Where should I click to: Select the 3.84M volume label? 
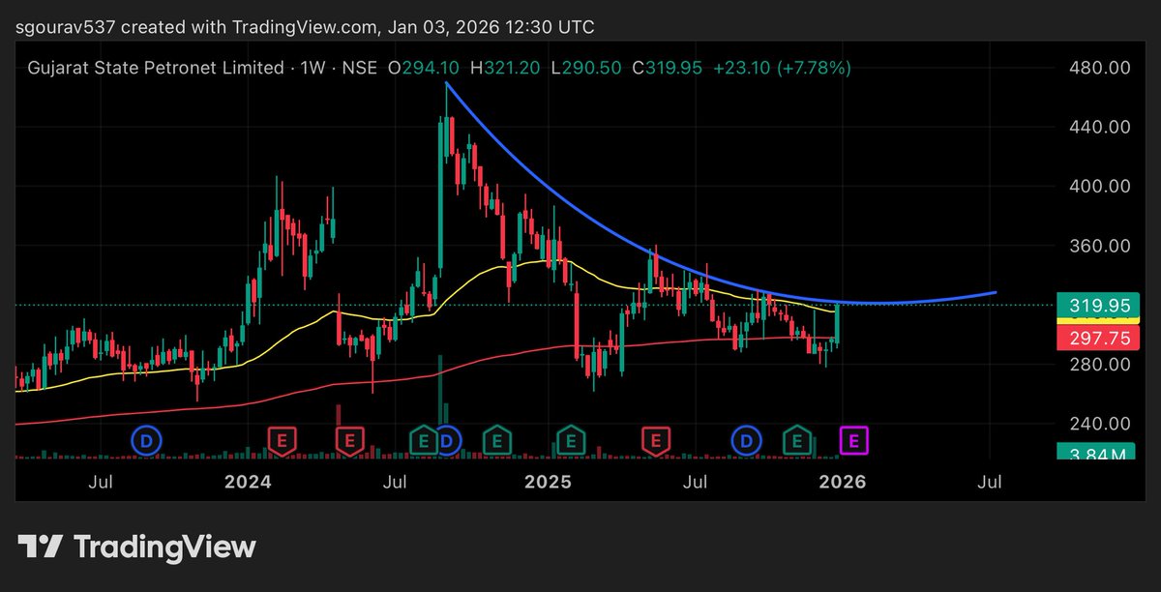(1098, 452)
